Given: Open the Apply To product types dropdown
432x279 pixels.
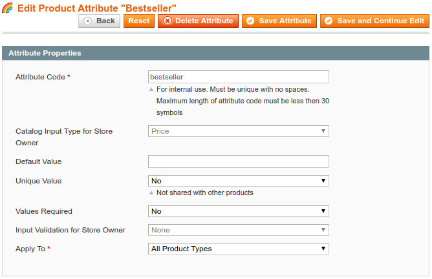Looking at the screenshot, I should pyautogui.click(x=238, y=249).
